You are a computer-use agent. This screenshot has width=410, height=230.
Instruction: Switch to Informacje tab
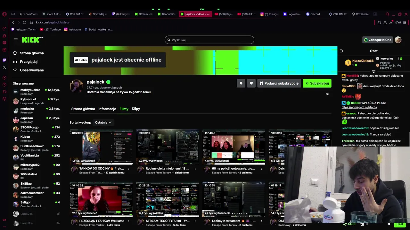[107, 109]
